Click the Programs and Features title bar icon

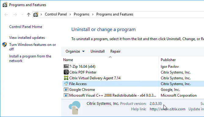[x=5, y=5]
